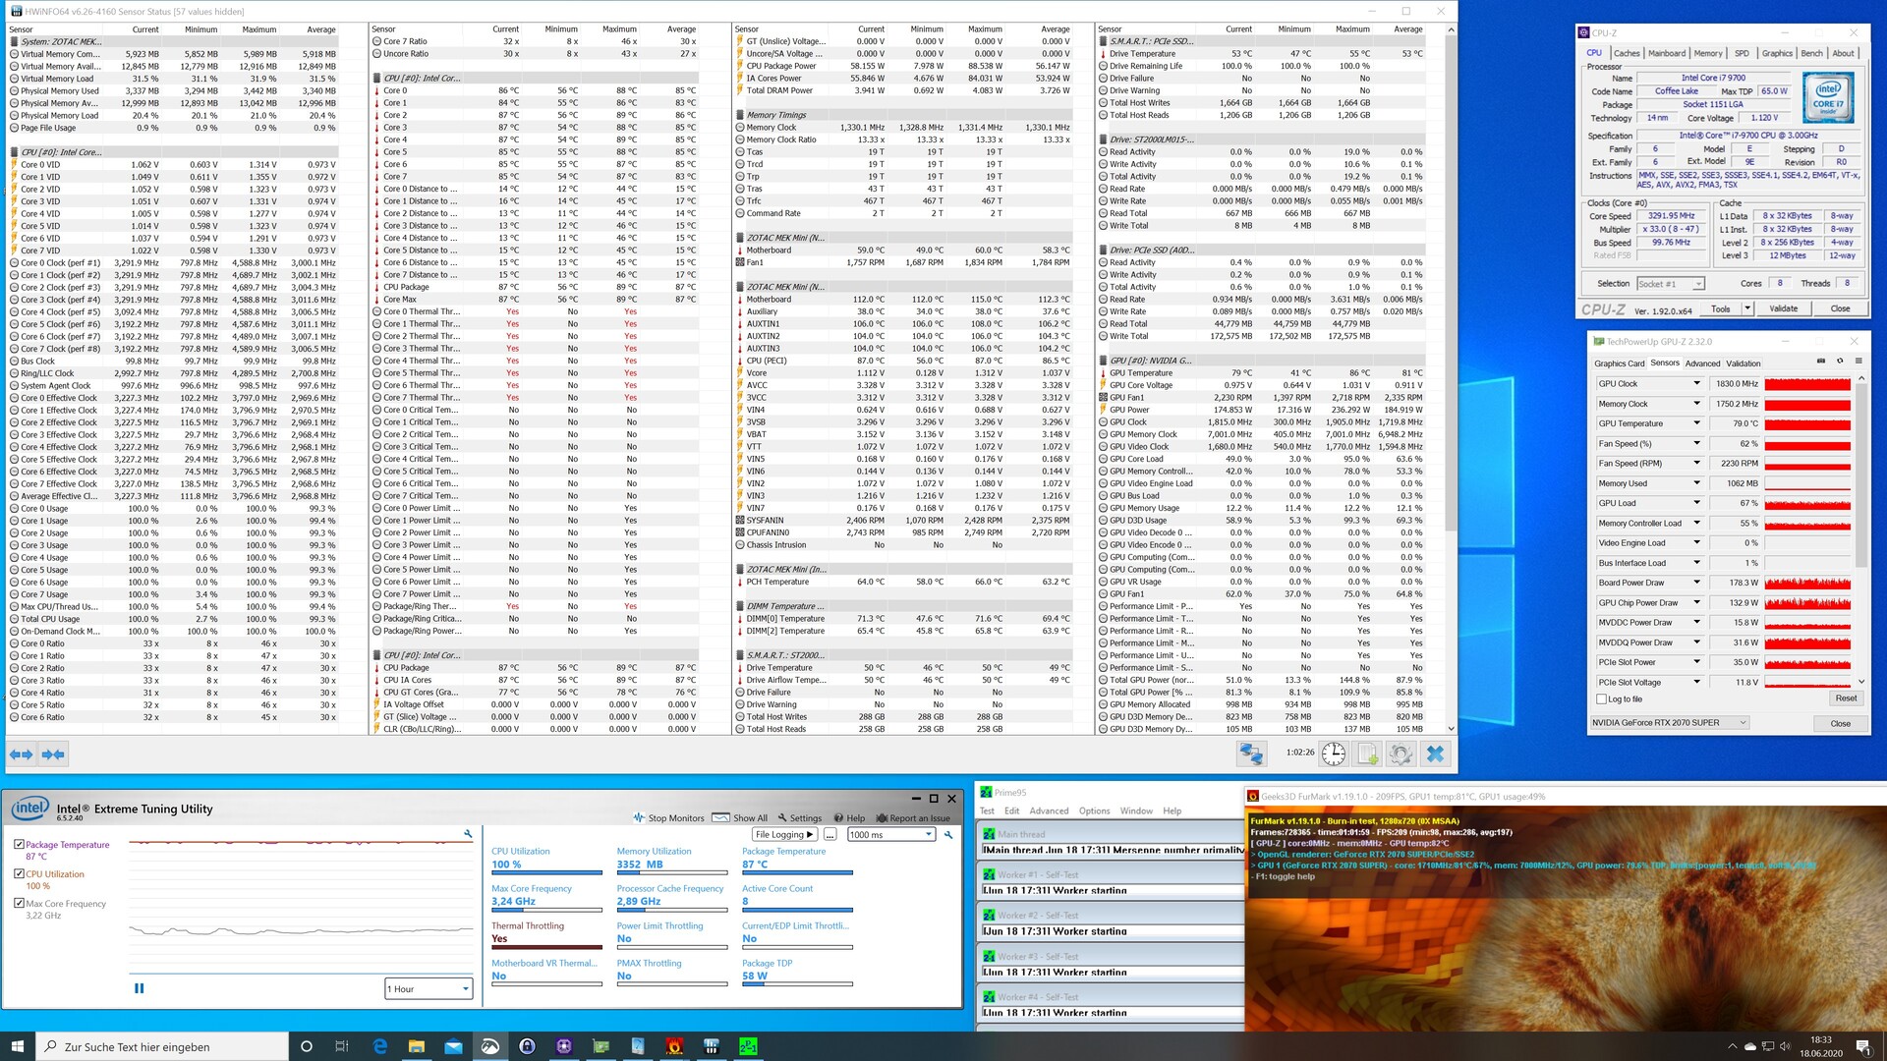
Task: Click XTU File Logging button
Action: (784, 834)
